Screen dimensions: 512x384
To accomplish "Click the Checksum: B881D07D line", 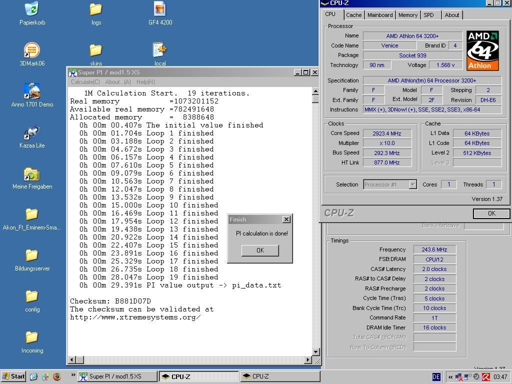I will (110, 301).
